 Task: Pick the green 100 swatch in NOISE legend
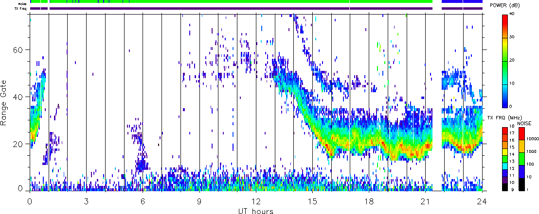pyautogui.click(x=521, y=159)
